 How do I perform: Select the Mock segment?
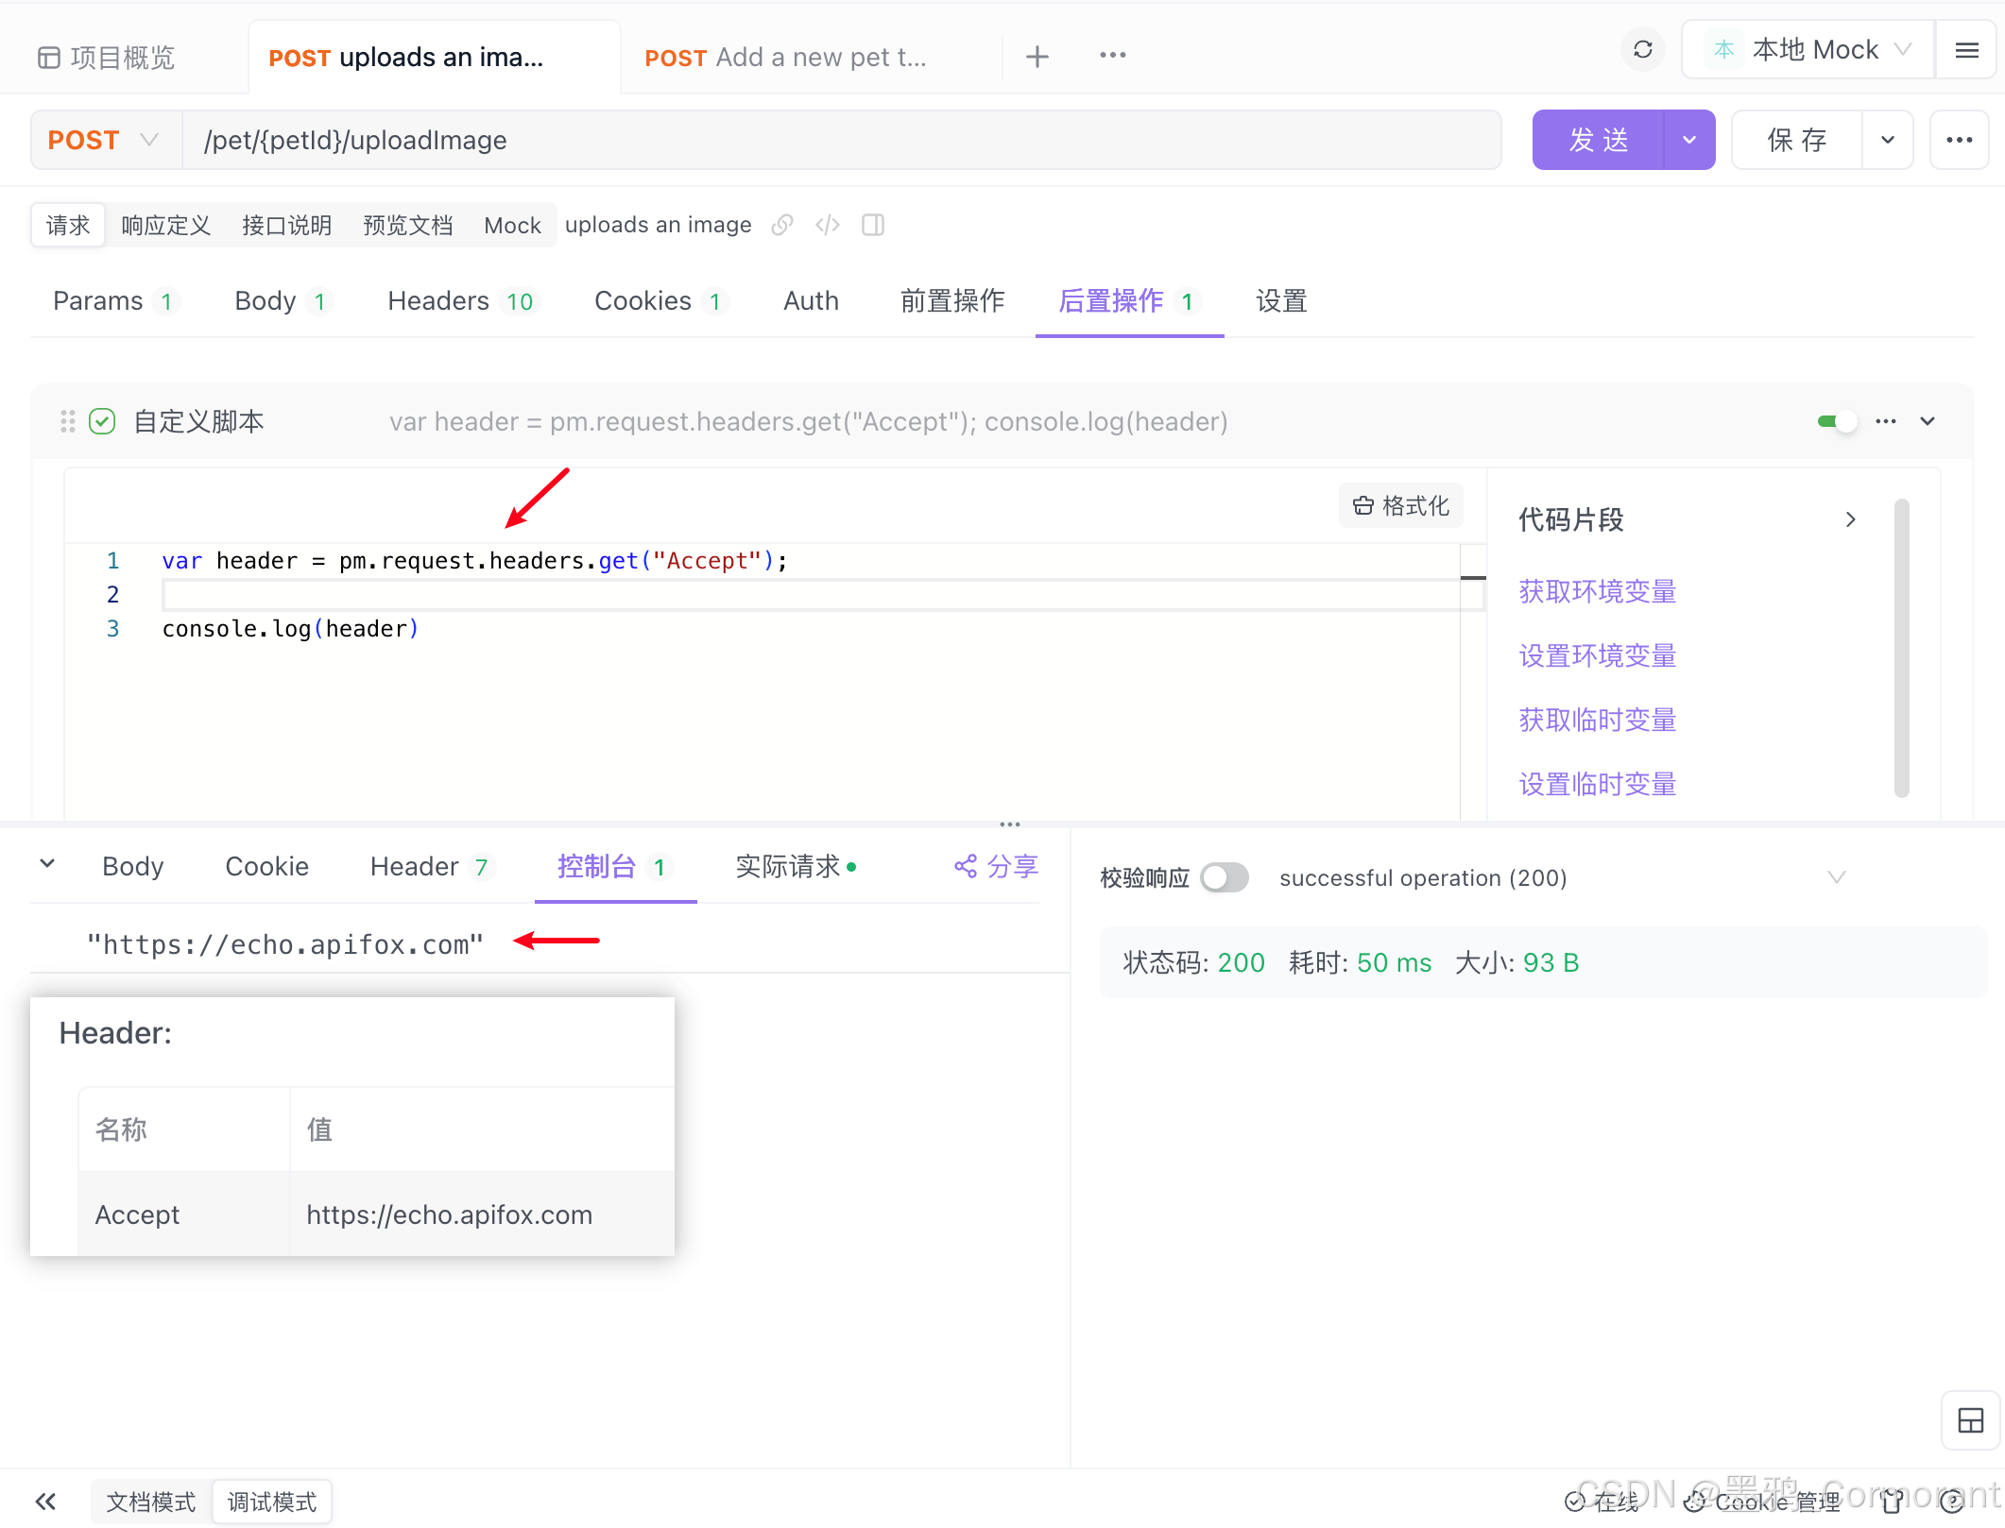coord(512,225)
